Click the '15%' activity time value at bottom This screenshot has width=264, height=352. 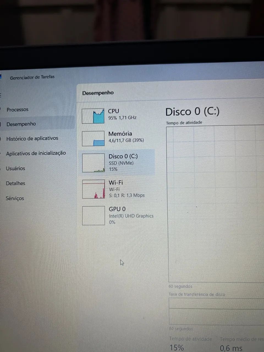[177, 348]
